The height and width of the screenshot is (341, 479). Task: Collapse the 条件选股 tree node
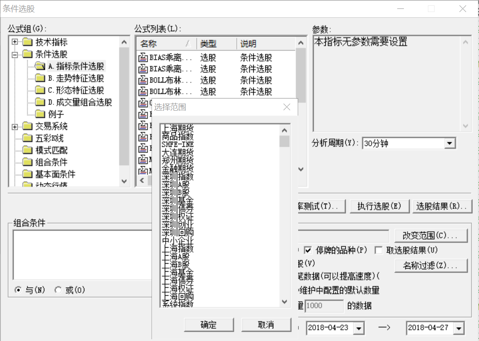[15, 54]
